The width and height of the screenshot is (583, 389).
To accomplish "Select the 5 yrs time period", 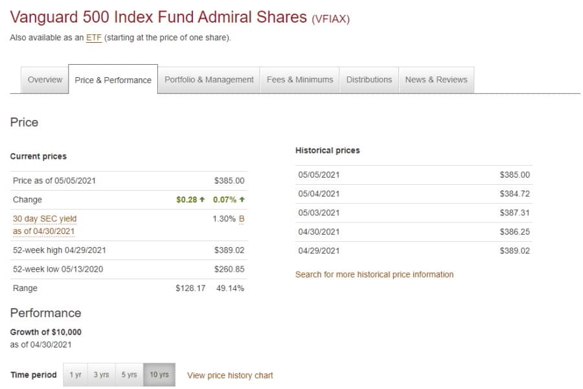I will coord(129,374).
